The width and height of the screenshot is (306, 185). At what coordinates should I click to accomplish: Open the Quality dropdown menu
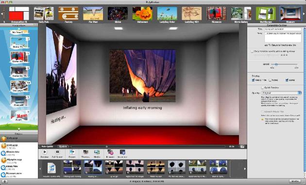click(281, 93)
